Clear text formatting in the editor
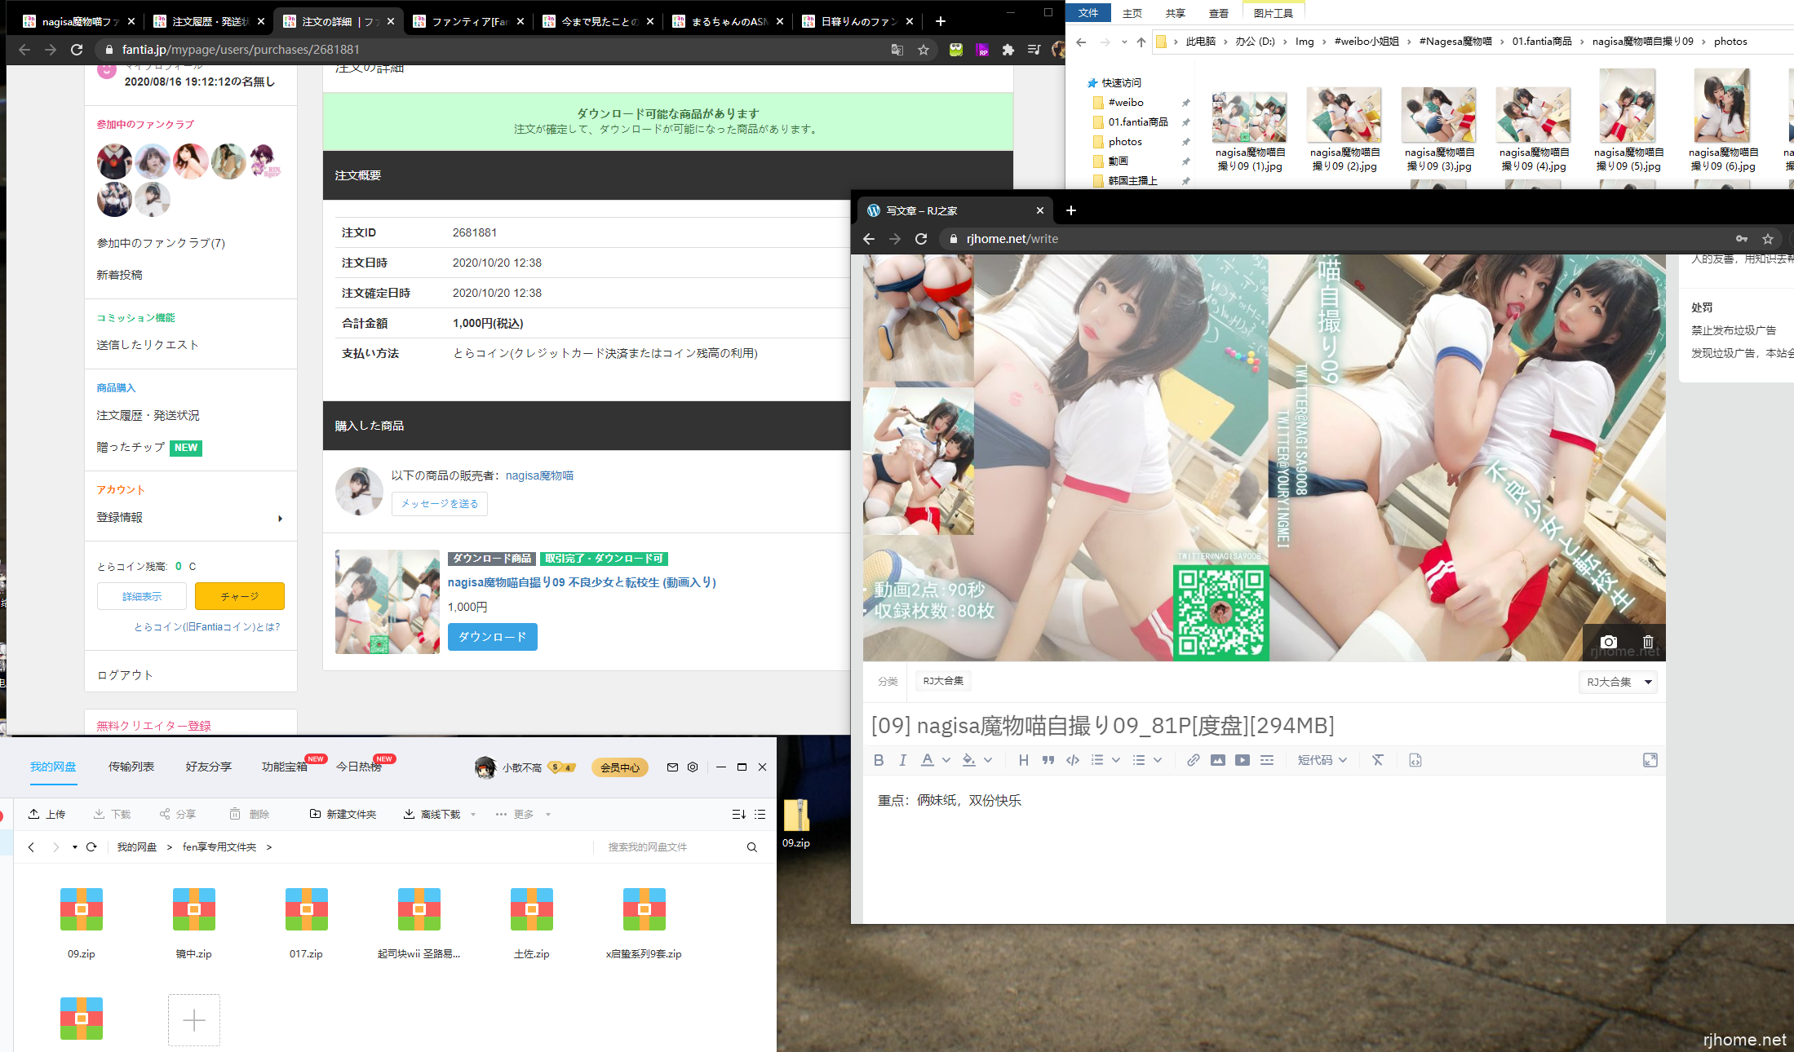This screenshot has height=1052, width=1794. pyautogui.click(x=1378, y=759)
